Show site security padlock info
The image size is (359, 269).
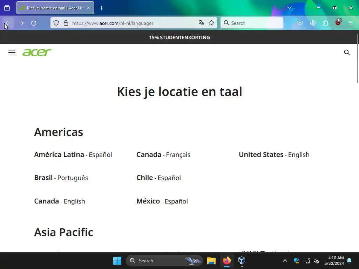coord(66,23)
